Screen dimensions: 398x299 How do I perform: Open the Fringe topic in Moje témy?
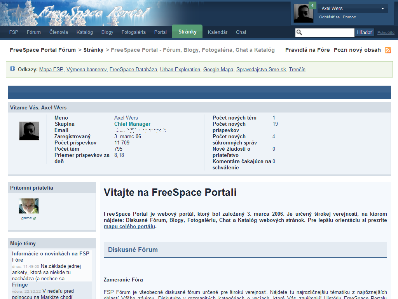pyautogui.click(x=20, y=285)
